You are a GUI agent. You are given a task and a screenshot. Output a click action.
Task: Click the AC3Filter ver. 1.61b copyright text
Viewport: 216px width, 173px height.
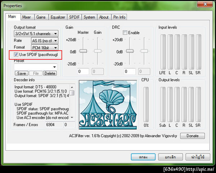pos(123,136)
